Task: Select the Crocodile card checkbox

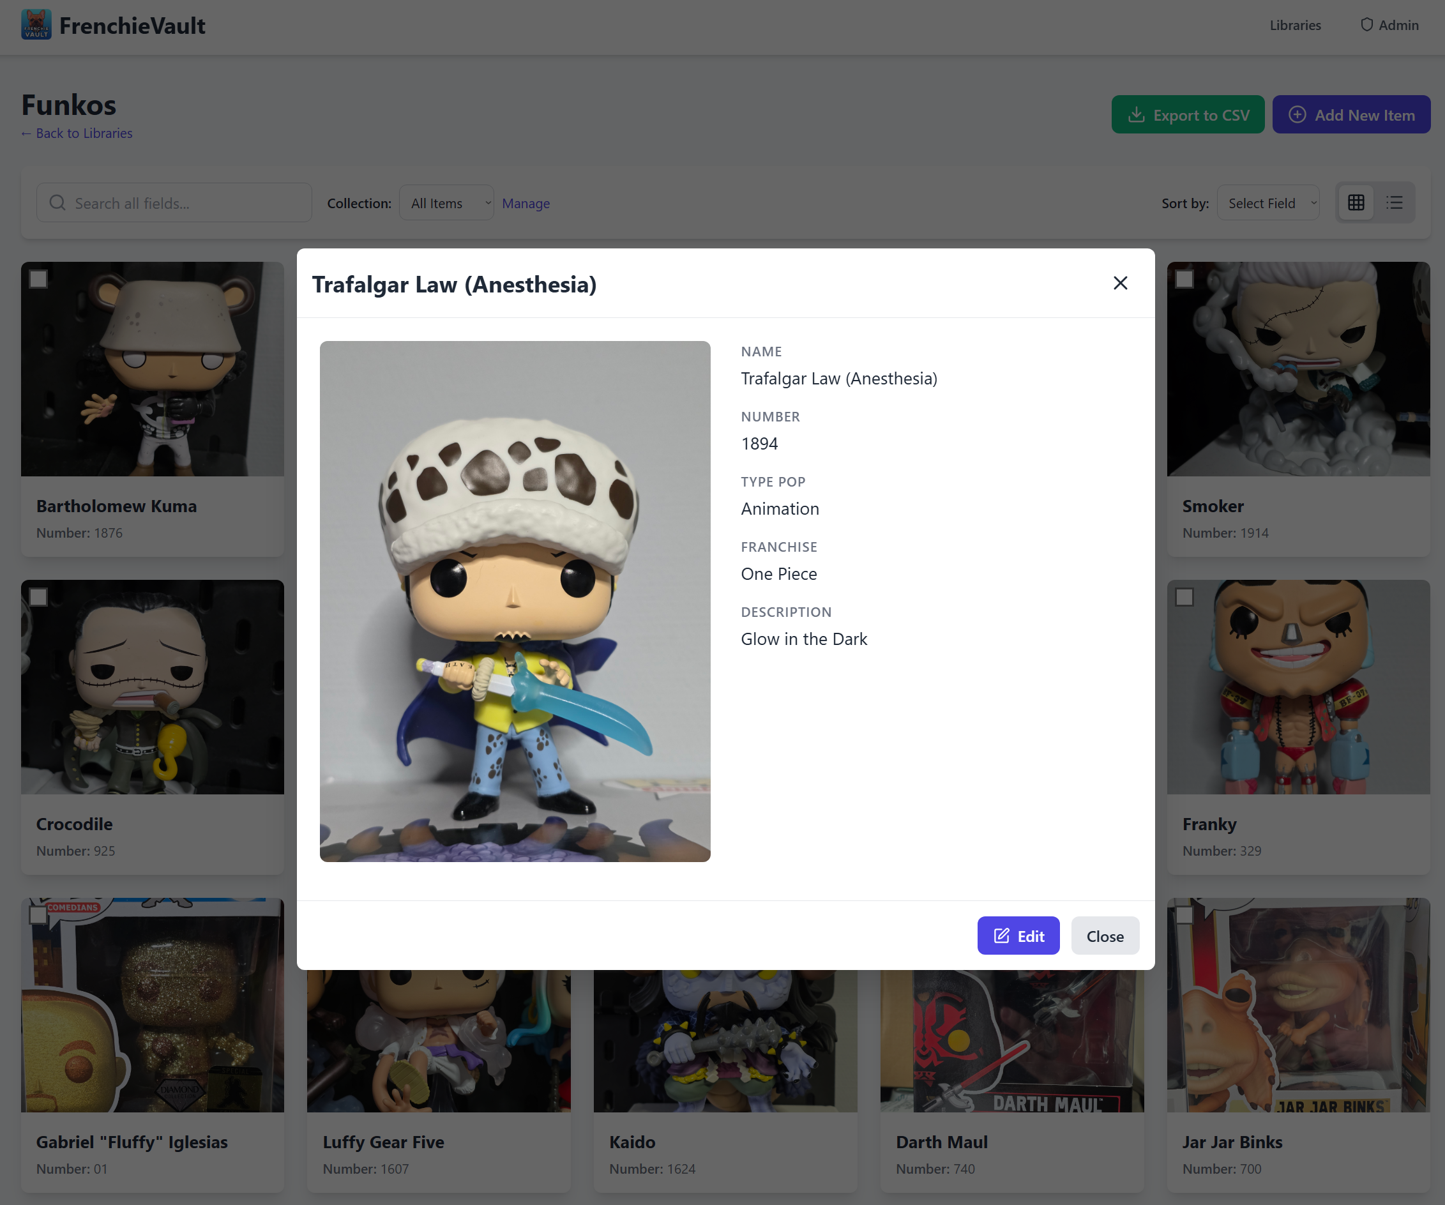Action: pos(38,596)
